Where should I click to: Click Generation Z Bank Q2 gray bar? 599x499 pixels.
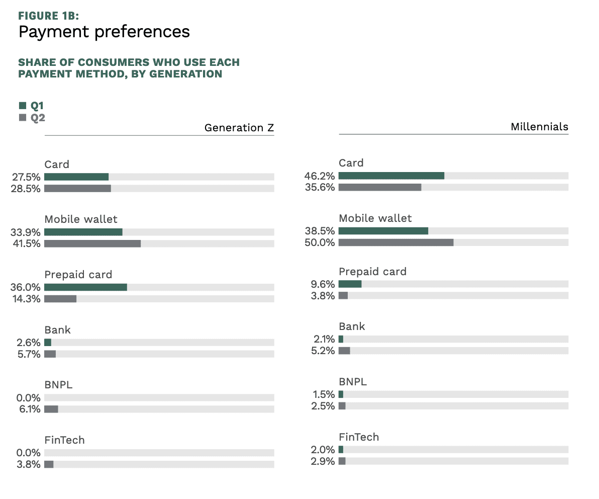tap(50, 354)
